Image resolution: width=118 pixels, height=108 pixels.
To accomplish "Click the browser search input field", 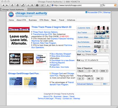I will [x=109, y=5].
